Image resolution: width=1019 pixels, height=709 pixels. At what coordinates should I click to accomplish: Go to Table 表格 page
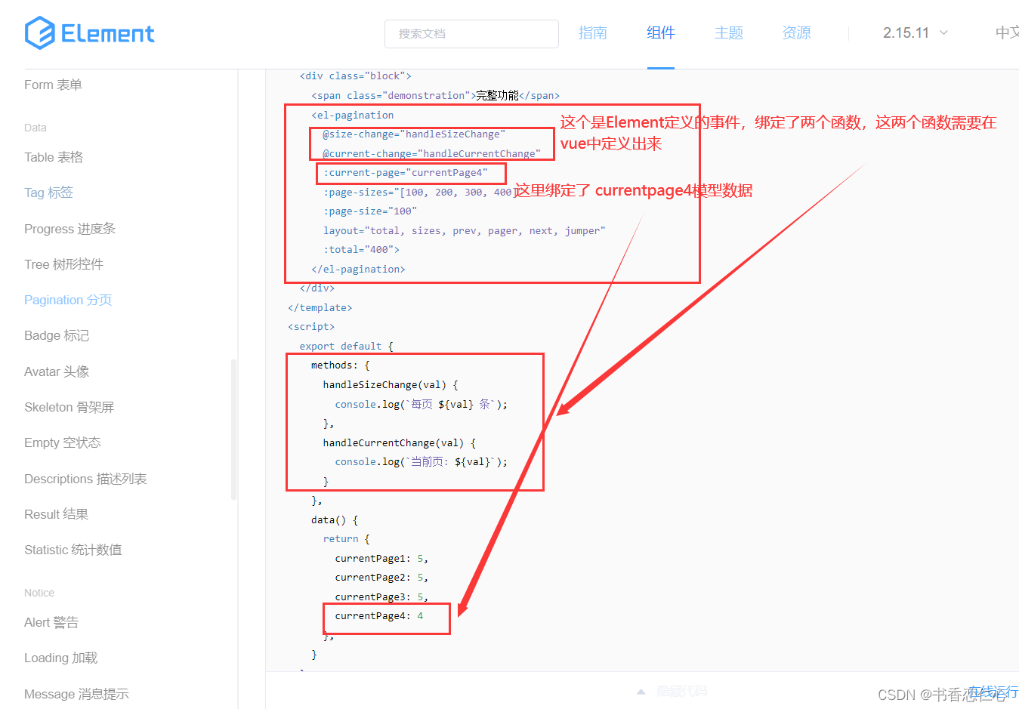tap(54, 157)
